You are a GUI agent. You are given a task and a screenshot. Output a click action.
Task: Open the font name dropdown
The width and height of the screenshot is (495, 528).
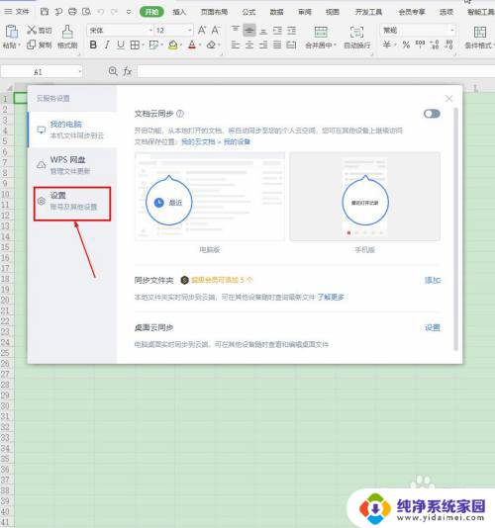[x=150, y=31]
